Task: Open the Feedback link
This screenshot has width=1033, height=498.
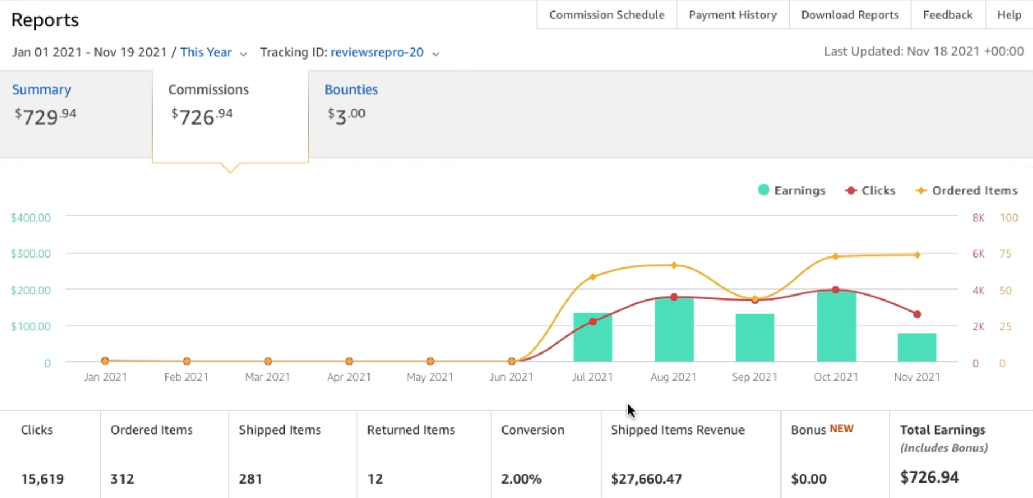Action: pyautogui.click(x=948, y=15)
